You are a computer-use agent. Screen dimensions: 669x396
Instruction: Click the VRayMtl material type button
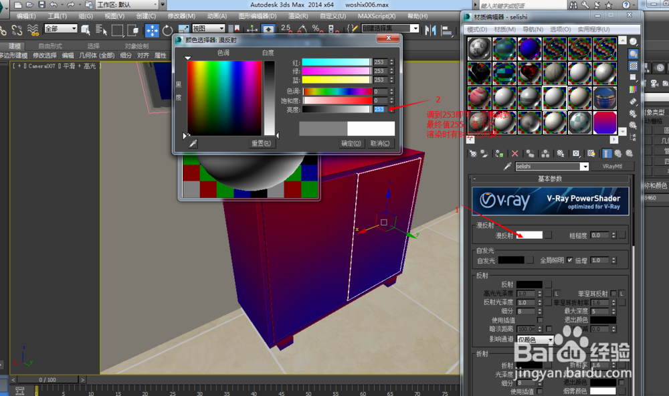(612, 167)
